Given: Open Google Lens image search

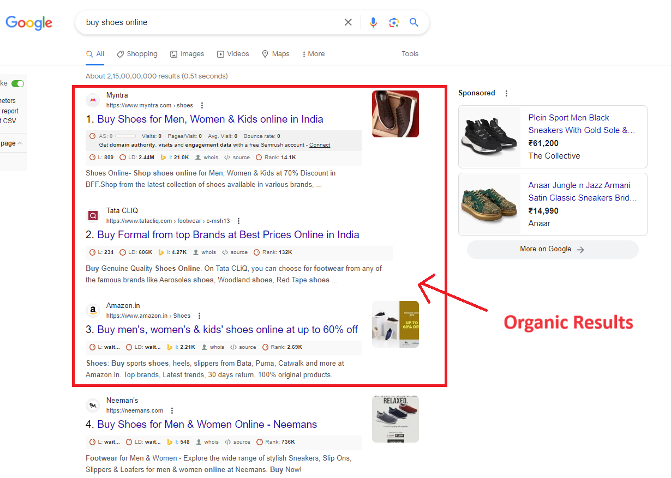Looking at the screenshot, I should coord(394,22).
